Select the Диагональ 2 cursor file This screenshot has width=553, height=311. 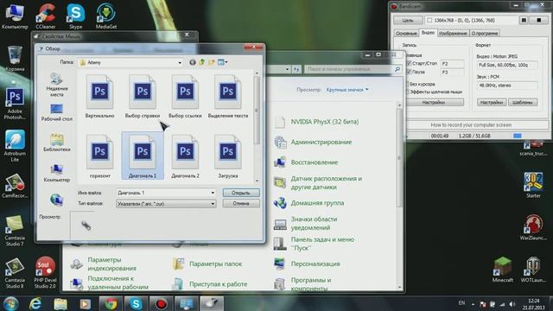pyautogui.click(x=185, y=156)
